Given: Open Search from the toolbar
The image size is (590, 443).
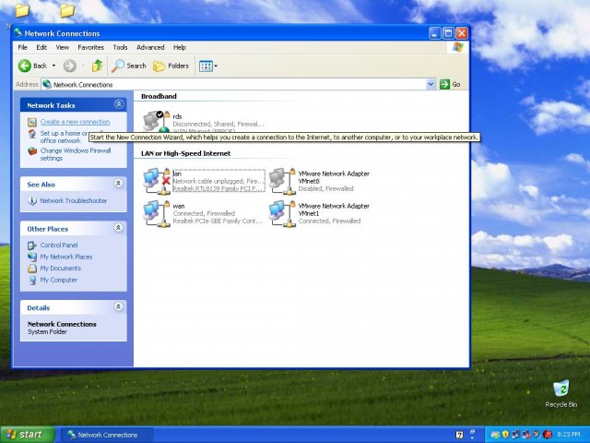Looking at the screenshot, I should tap(129, 66).
